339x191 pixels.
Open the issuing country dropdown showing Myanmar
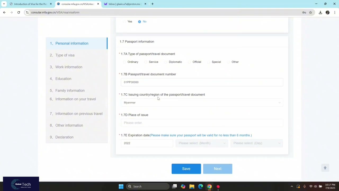[202, 103]
